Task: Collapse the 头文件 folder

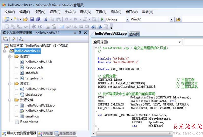Action: tap(10, 57)
